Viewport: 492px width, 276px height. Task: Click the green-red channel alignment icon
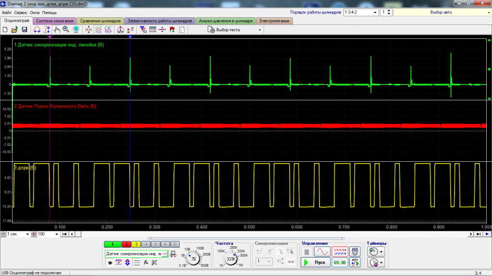88,30
